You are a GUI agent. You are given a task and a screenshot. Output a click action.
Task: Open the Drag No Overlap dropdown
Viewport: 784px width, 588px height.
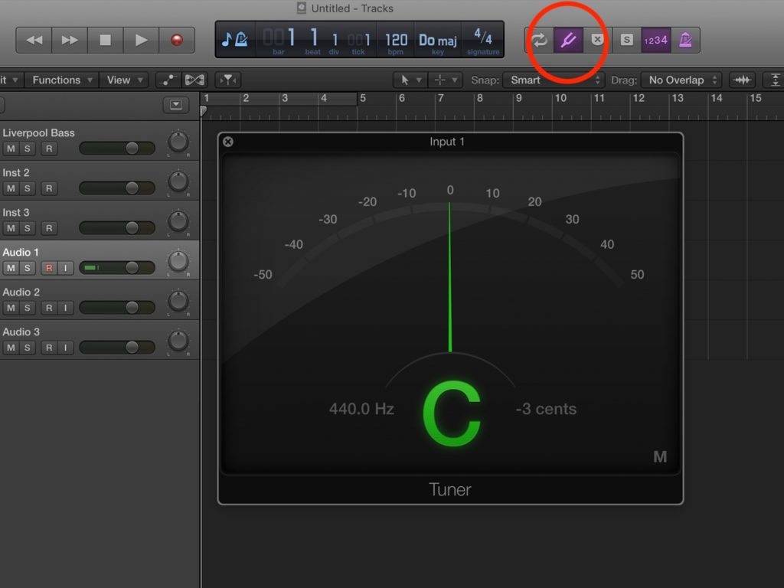[x=682, y=80]
